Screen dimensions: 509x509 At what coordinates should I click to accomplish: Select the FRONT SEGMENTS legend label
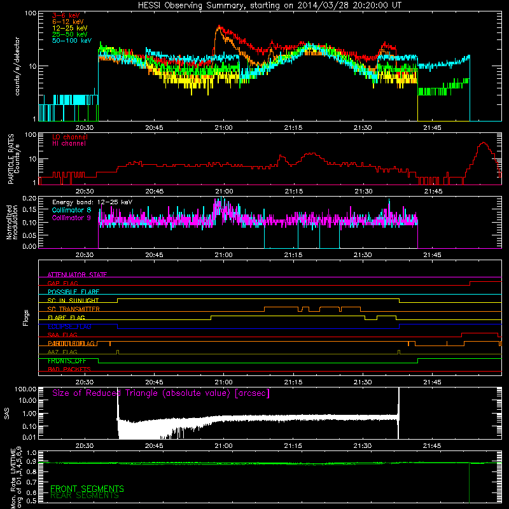pyautogui.click(x=87, y=489)
